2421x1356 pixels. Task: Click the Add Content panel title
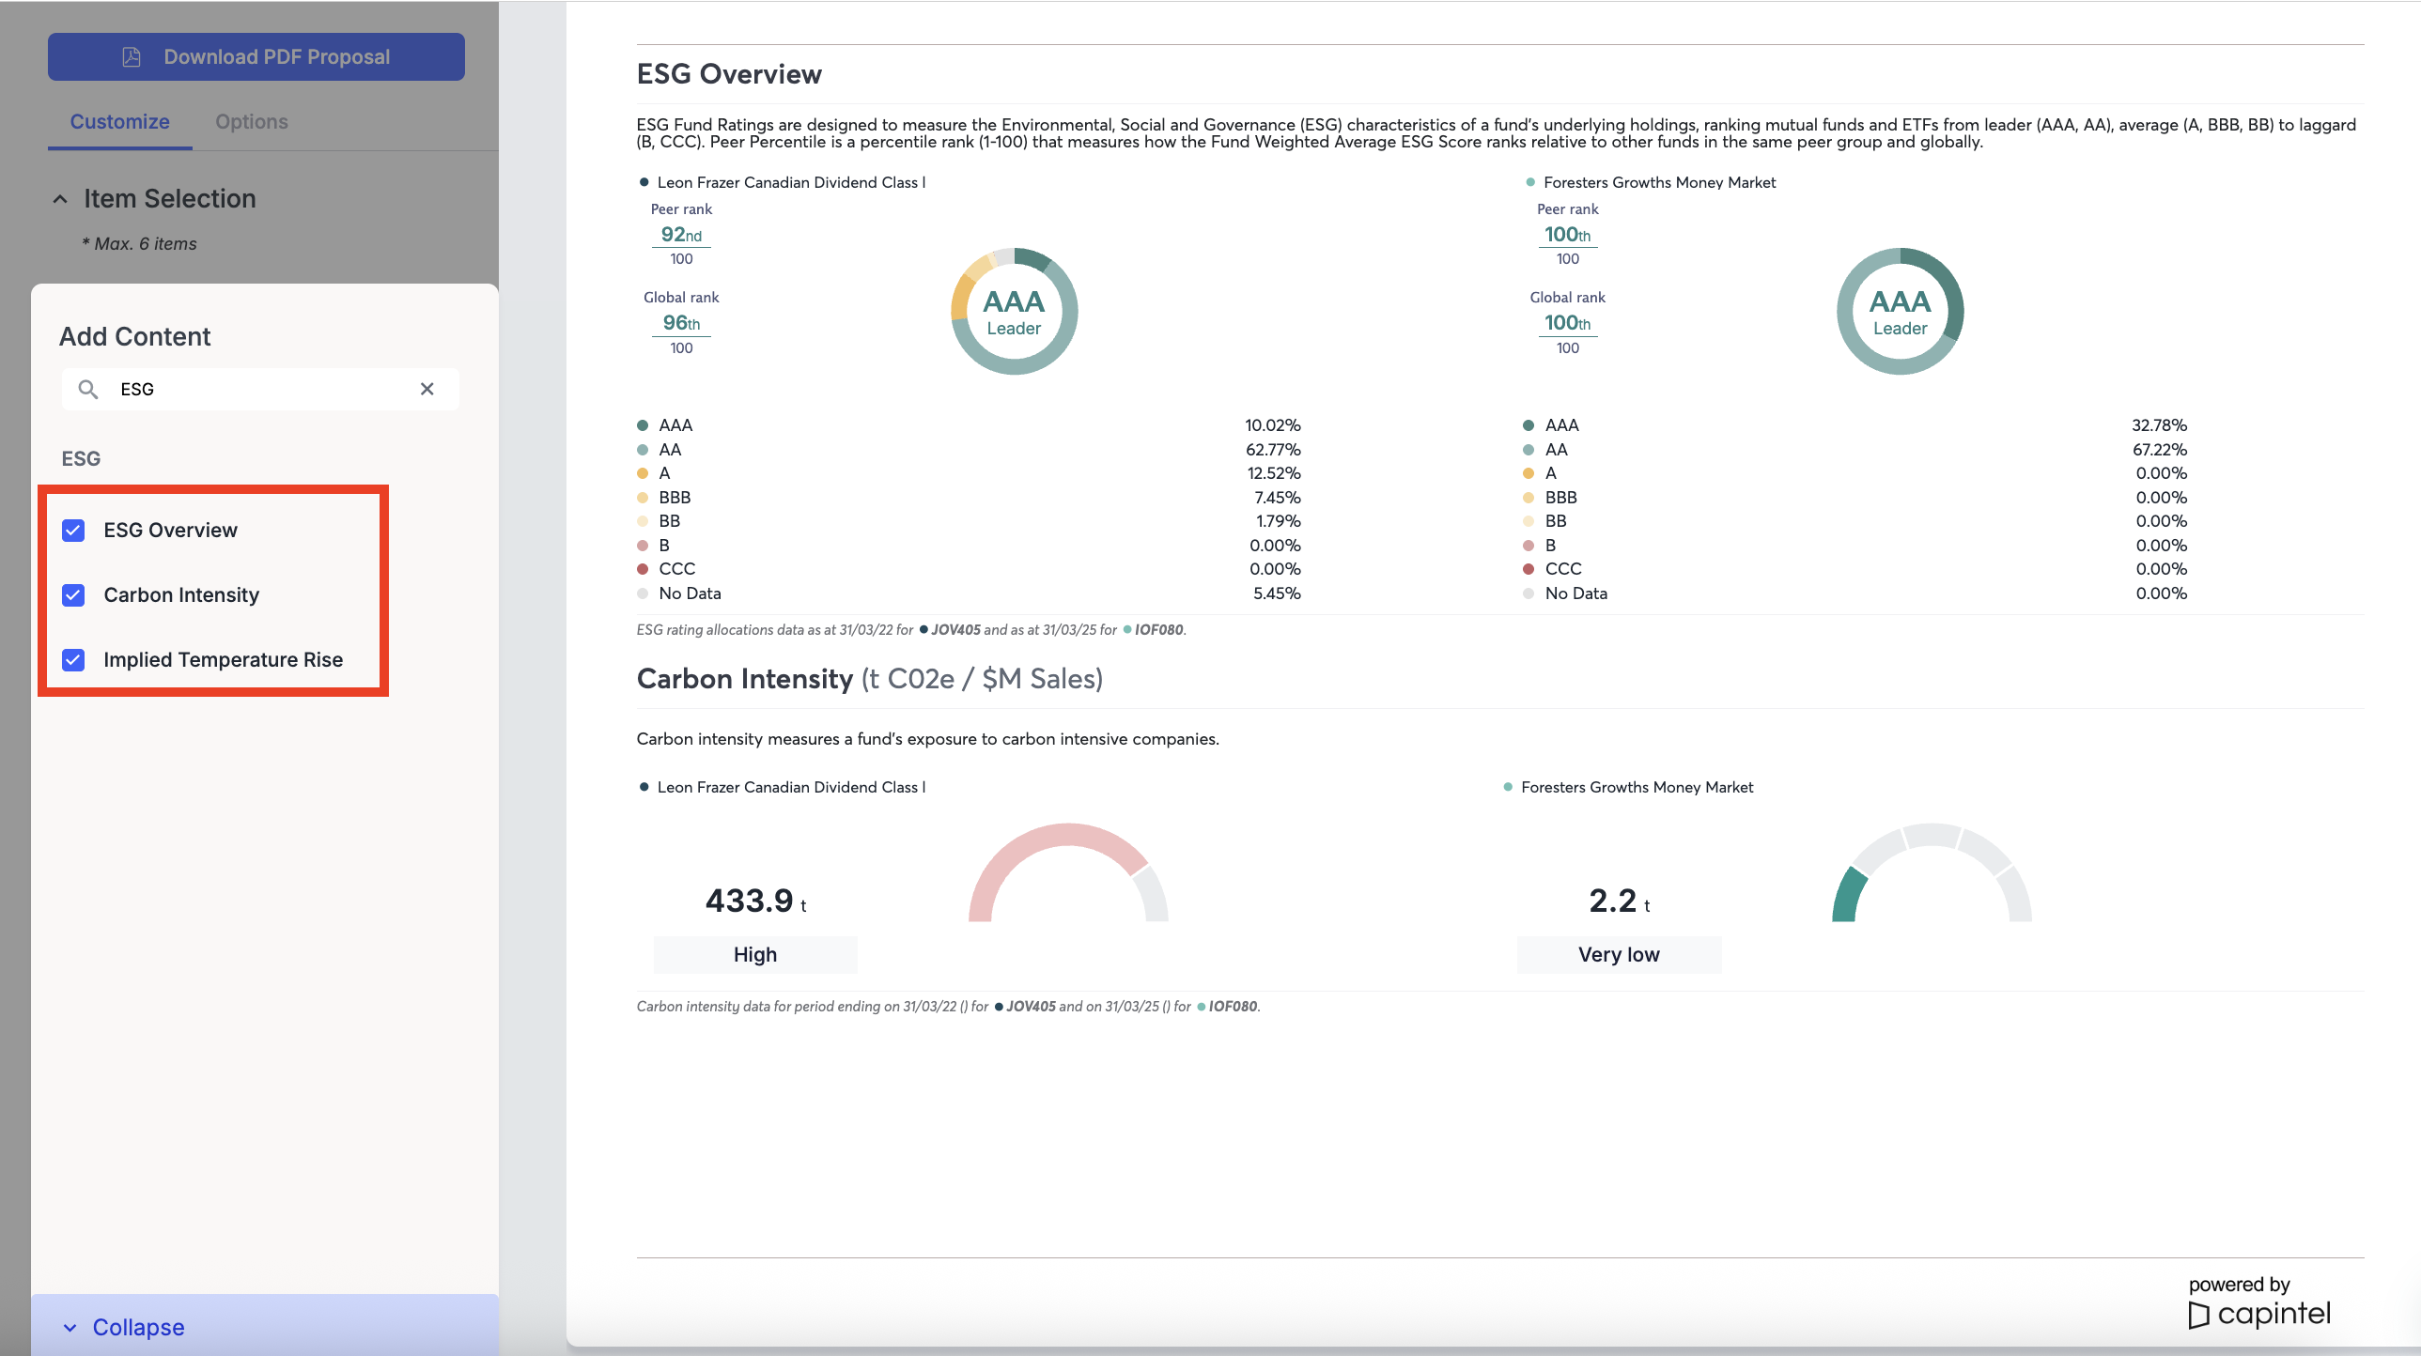(x=134, y=337)
